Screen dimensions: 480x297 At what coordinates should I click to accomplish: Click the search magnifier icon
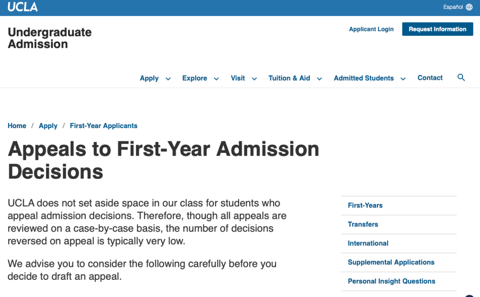[461, 78]
